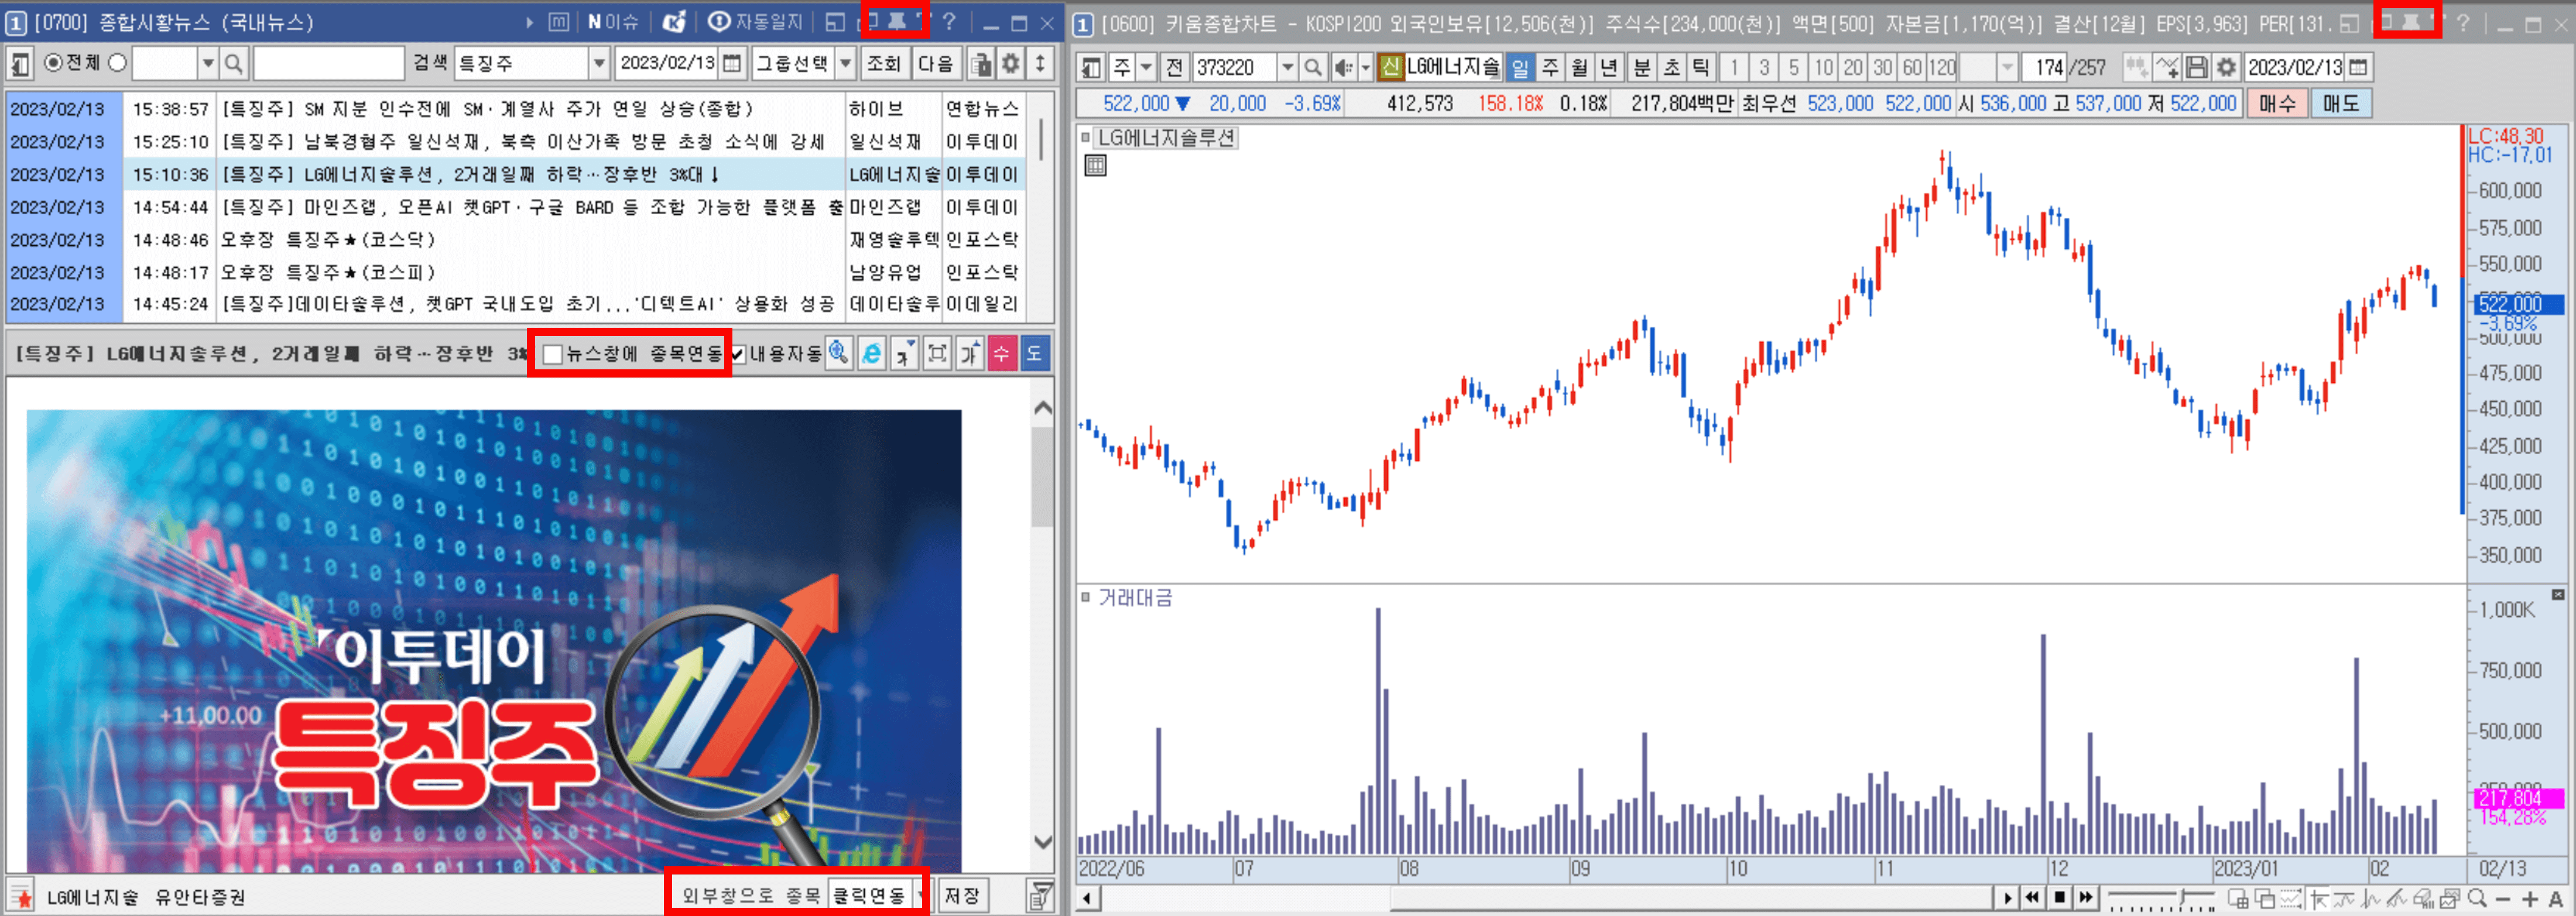Save chart settings via floppy disk icon
The height and width of the screenshot is (916, 2576).
[2197, 67]
